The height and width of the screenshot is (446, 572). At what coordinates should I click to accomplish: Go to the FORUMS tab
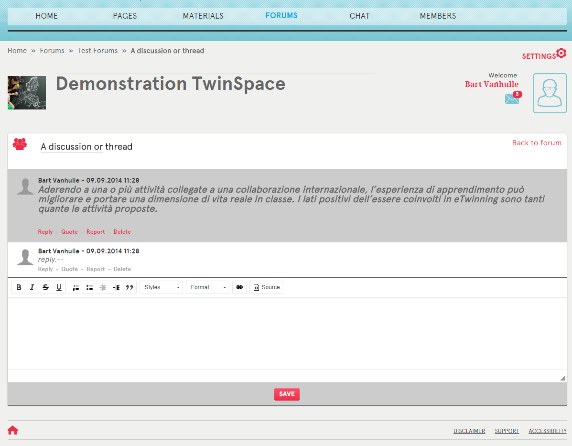click(281, 16)
